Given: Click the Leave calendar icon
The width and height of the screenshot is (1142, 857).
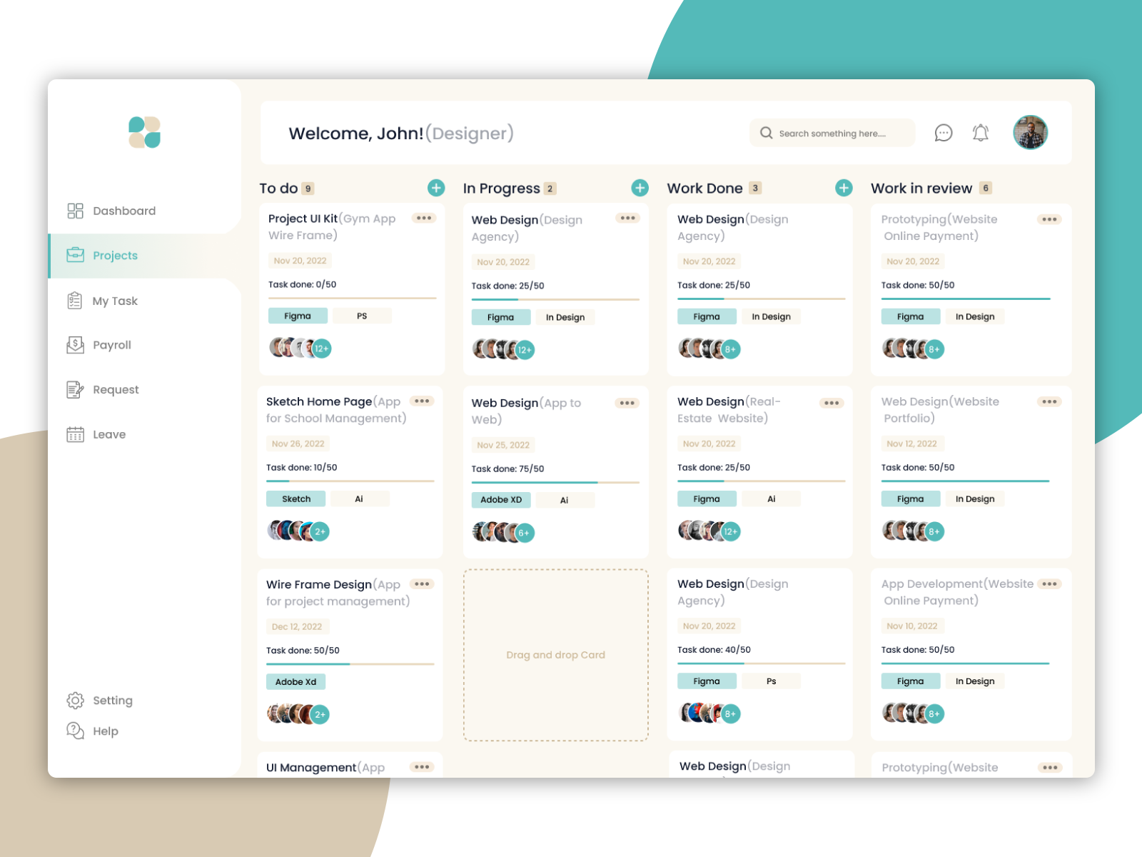Looking at the screenshot, I should point(75,434).
